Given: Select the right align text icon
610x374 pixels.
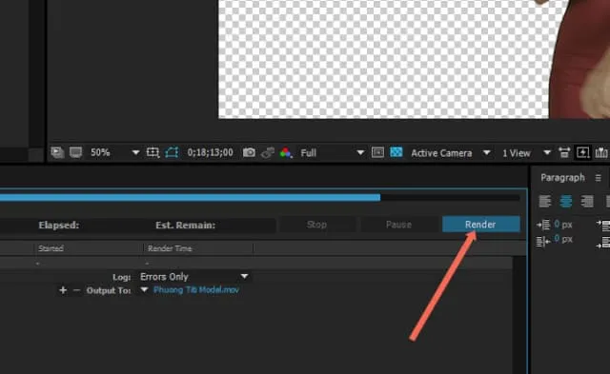Looking at the screenshot, I should [x=587, y=201].
